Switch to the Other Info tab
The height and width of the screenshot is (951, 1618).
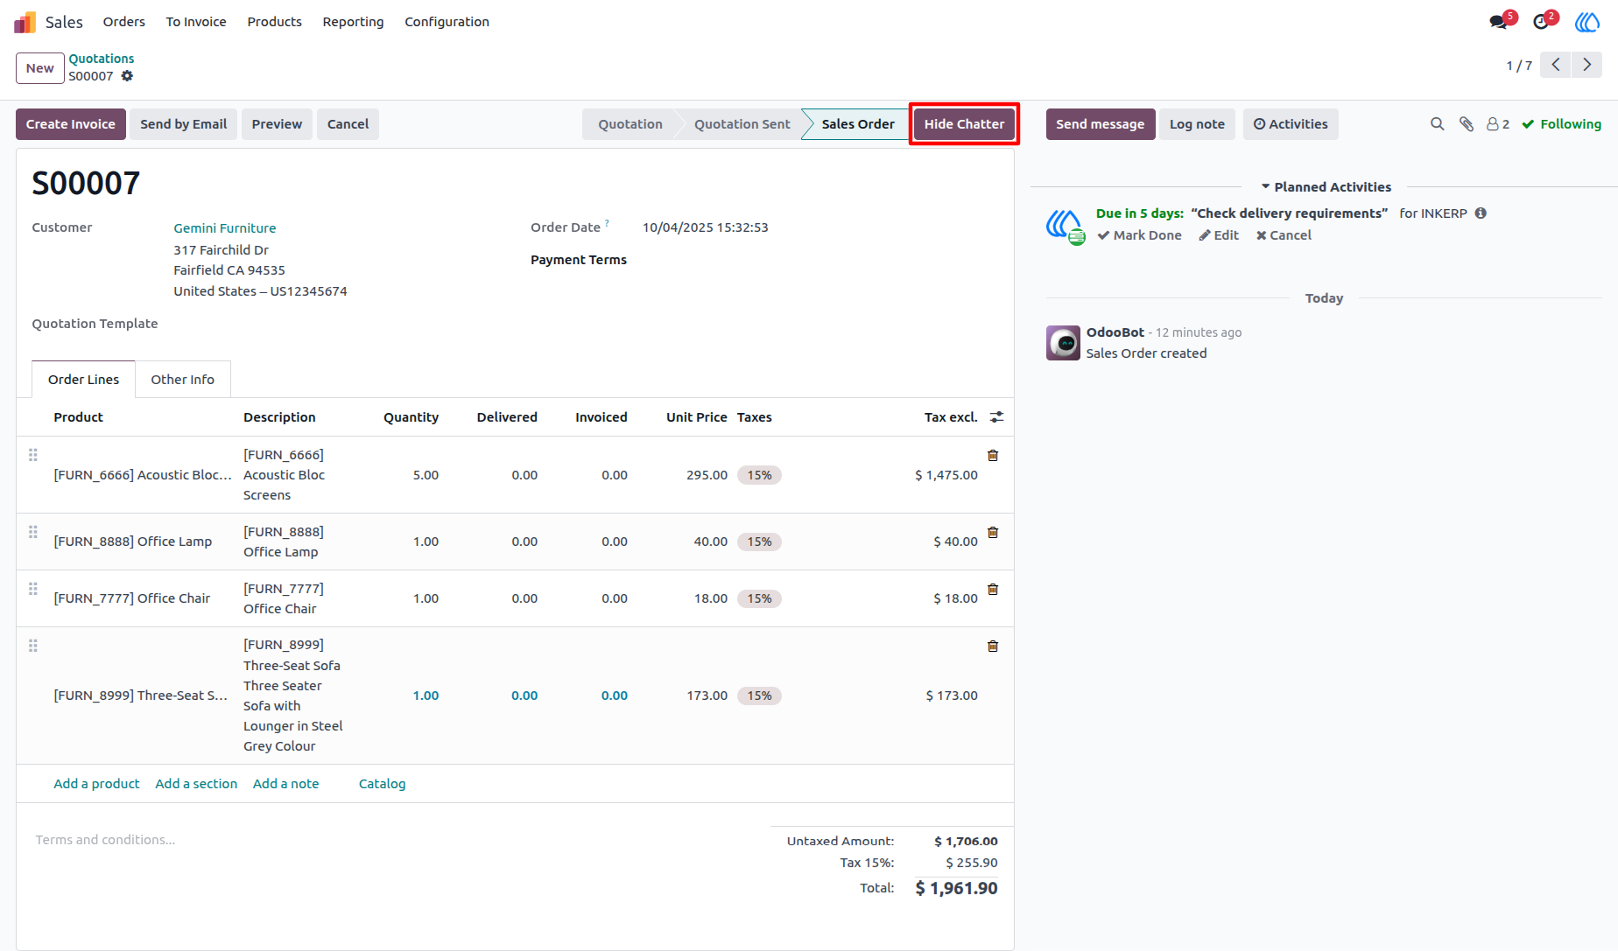[182, 380]
